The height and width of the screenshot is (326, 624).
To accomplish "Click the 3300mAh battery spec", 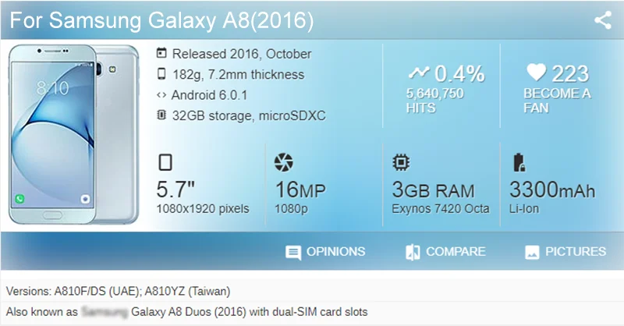I will tap(551, 190).
